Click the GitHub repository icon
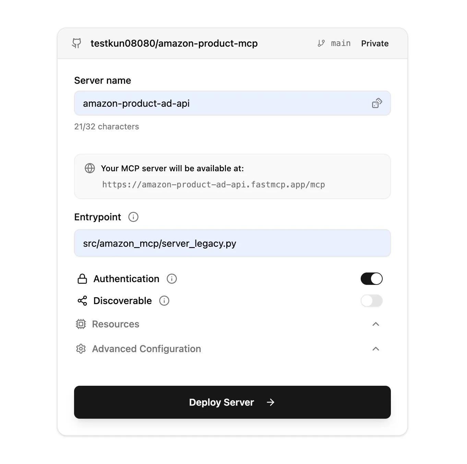 click(x=76, y=43)
